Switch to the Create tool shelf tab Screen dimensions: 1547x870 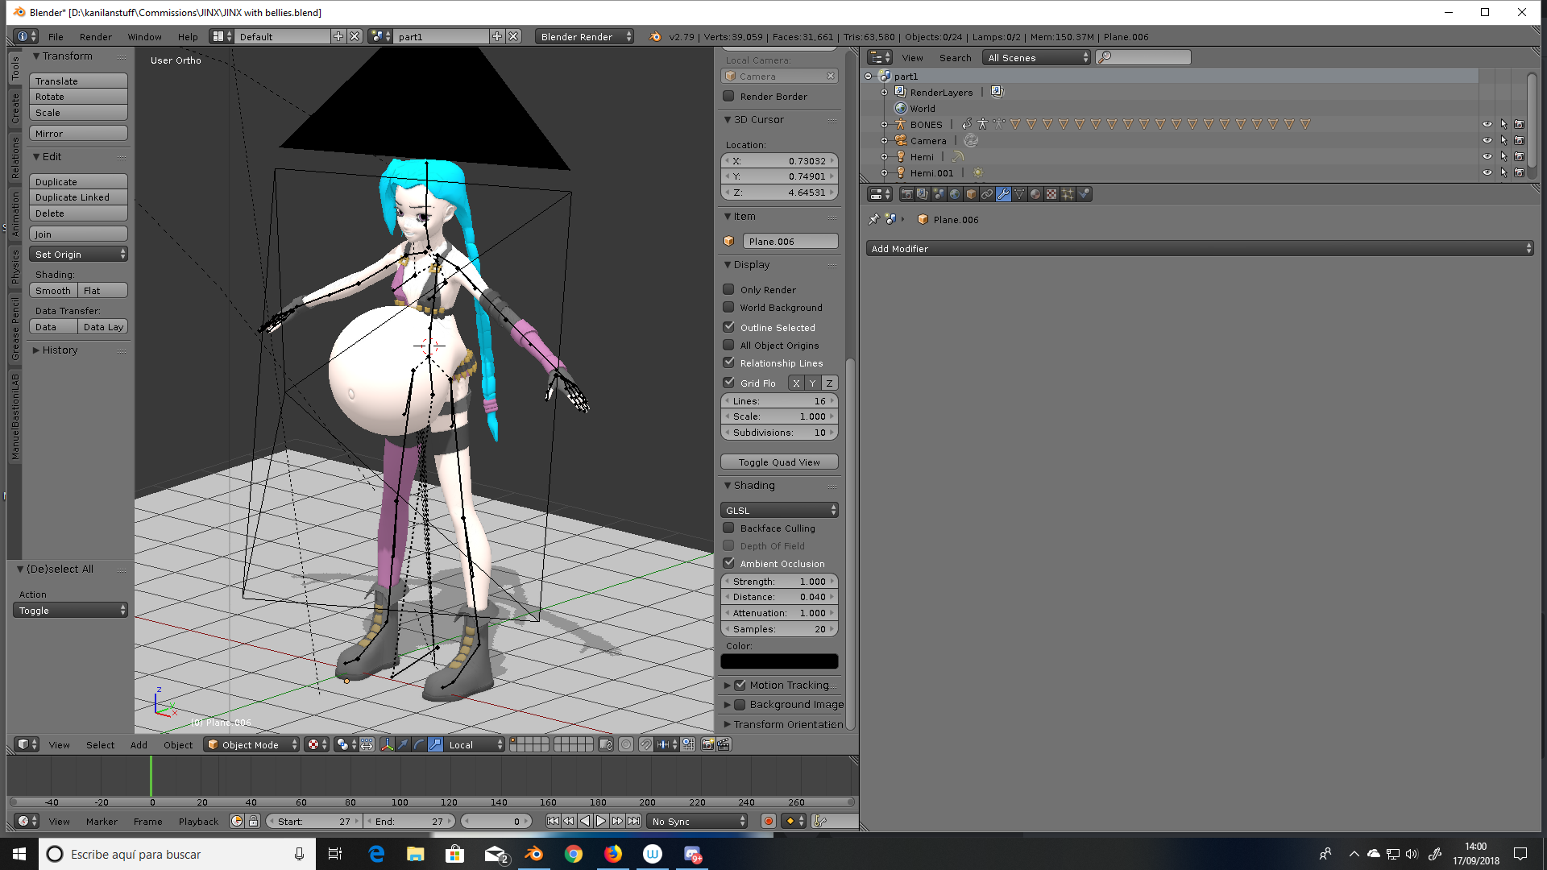pyautogui.click(x=15, y=109)
